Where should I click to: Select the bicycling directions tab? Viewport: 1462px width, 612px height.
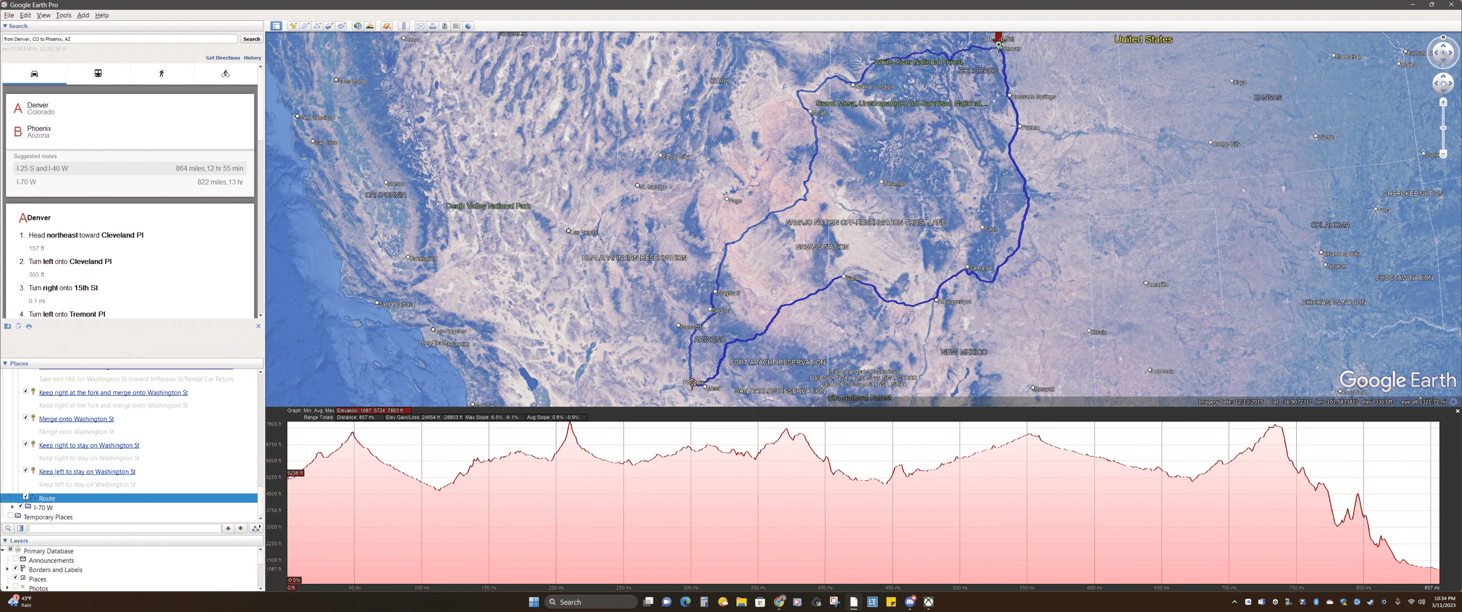(225, 74)
